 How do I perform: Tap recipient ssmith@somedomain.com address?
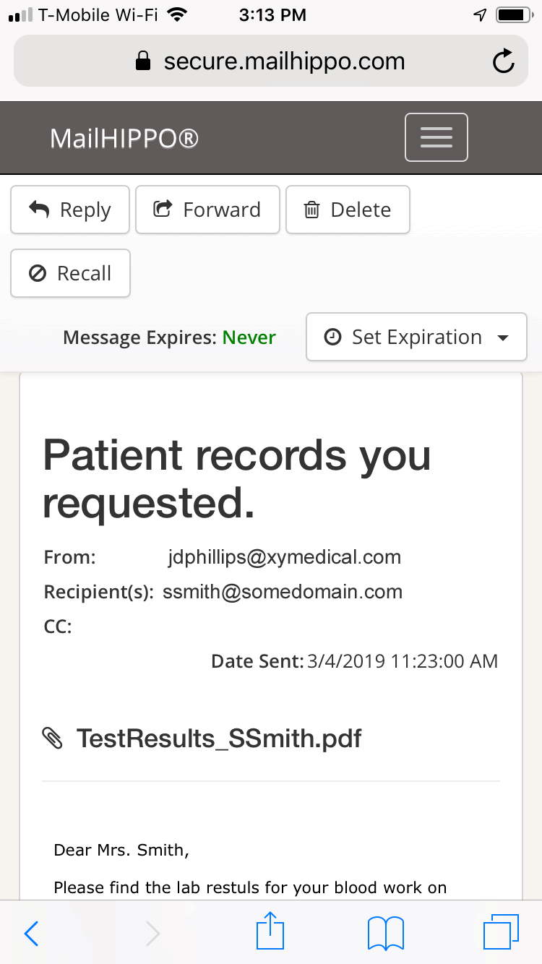[x=283, y=592]
